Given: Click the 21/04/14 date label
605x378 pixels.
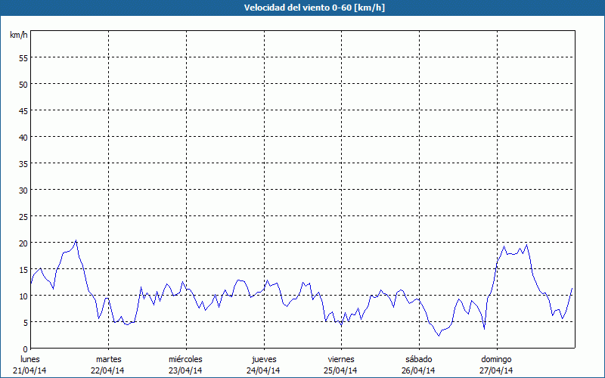Looking at the screenshot, I should click(29, 370).
